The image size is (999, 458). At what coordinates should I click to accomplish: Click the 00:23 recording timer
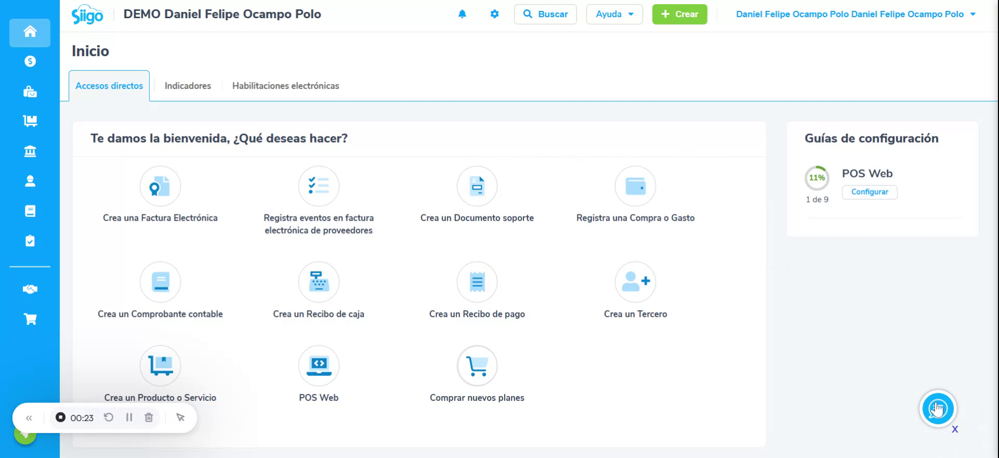82,418
